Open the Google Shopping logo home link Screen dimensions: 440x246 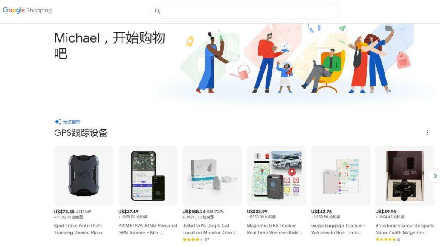click(27, 10)
